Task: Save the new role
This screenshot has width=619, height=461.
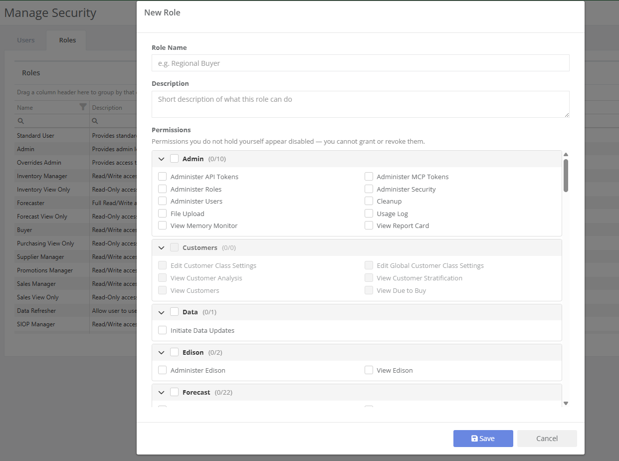Action: (x=483, y=439)
